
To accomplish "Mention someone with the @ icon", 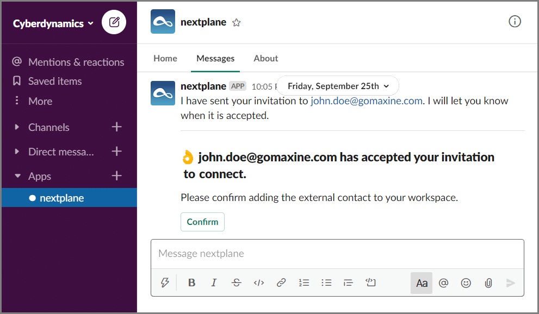I will pos(443,283).
